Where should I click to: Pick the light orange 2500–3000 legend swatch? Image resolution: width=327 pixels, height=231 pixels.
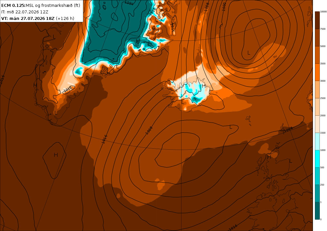(x=317, y=89)
